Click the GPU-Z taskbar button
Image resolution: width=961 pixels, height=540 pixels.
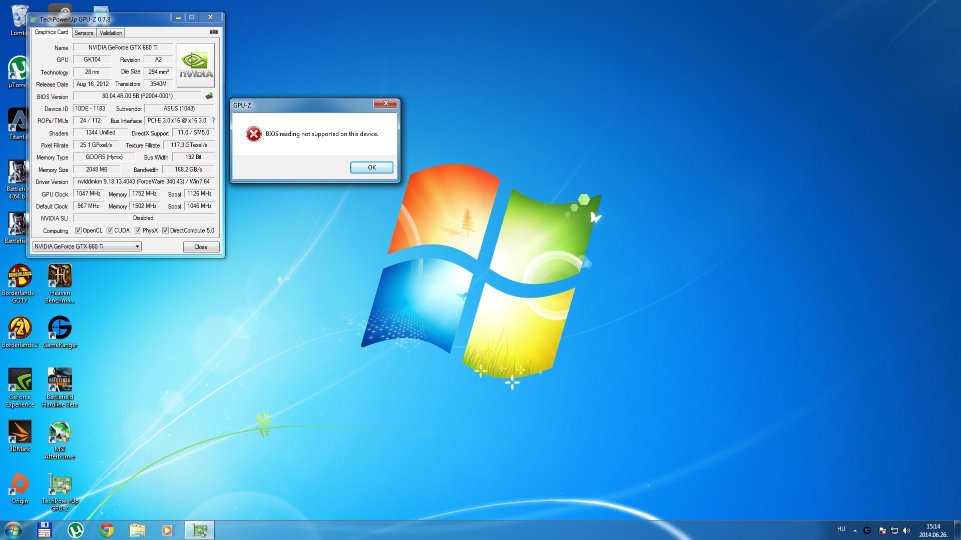point(200,530)
